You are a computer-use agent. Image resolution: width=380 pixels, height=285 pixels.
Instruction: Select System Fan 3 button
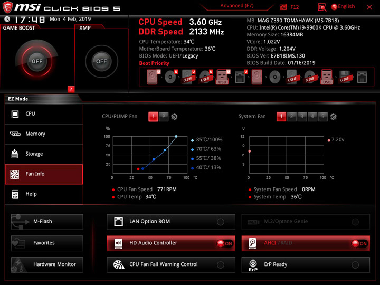[302, 117]
